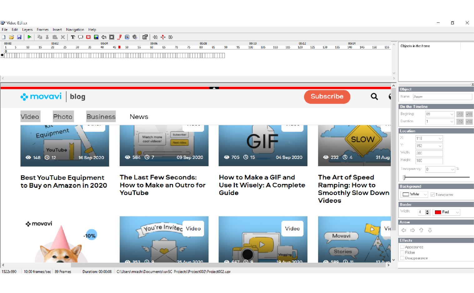
Task: Select the Business tab on the blog
Action: click(101, 117)
